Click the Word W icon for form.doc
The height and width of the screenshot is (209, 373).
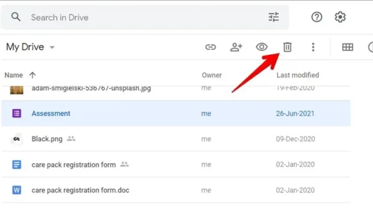pyautogui.click(x=17, y=190)
